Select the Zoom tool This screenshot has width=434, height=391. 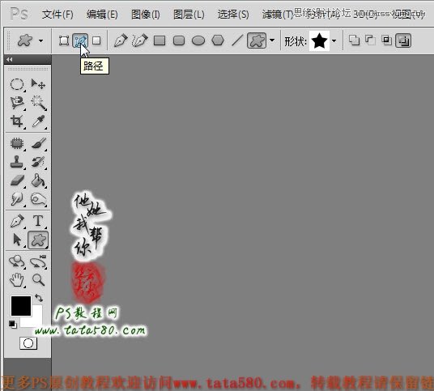tap(39, 280)
